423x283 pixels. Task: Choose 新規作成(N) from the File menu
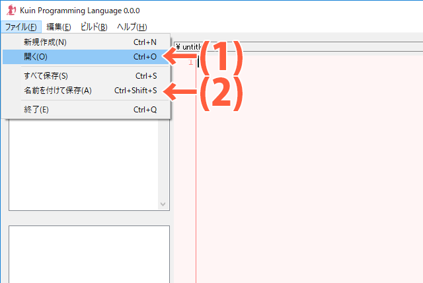coord(87,42)
